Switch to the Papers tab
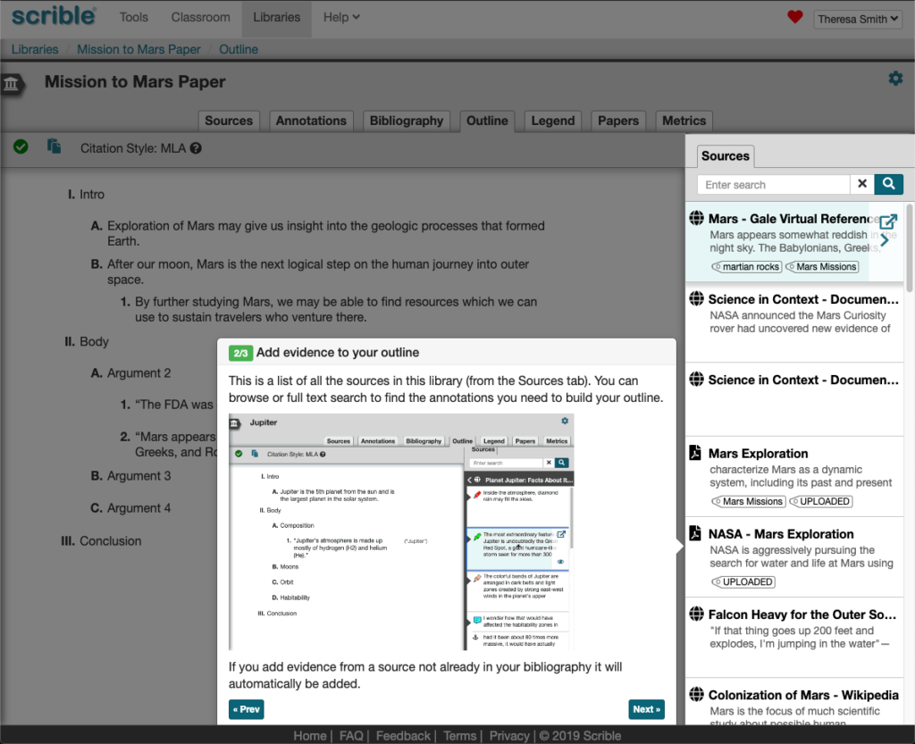Image resolution: width=915 pixels, height=744 pixels. coord(618,121)
